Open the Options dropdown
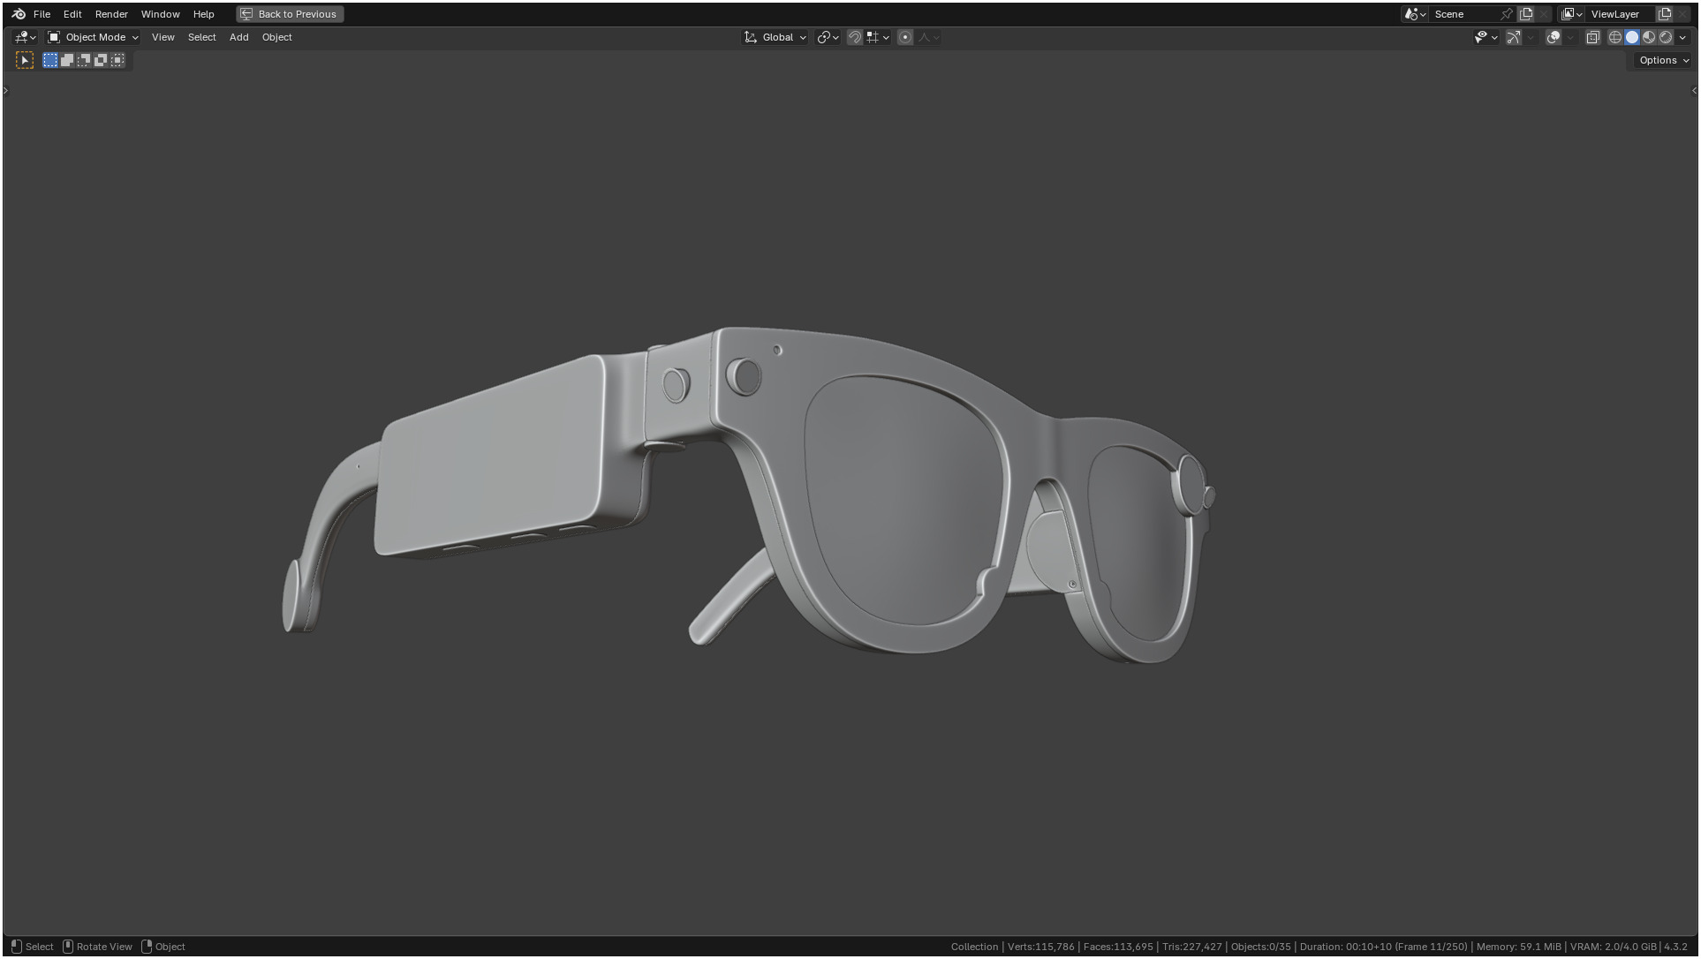1701x959 pixels. tap(1663, 60)
